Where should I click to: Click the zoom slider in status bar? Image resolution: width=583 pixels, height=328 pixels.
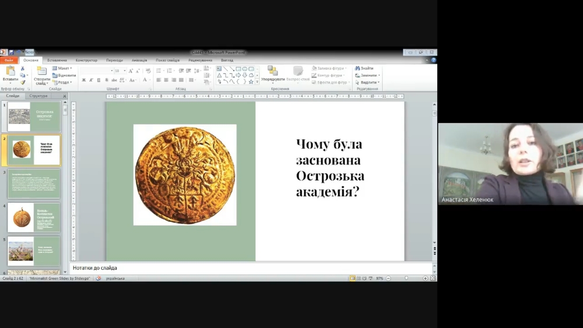click(x=406, y=278)
